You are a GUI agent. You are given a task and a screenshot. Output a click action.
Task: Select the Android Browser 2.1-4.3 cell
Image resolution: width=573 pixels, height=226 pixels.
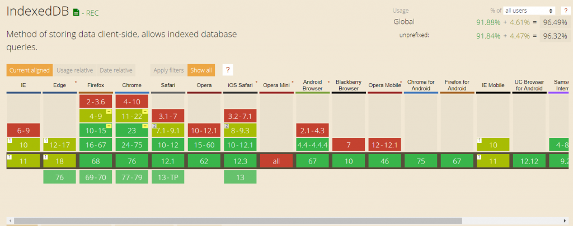[312, 130]
